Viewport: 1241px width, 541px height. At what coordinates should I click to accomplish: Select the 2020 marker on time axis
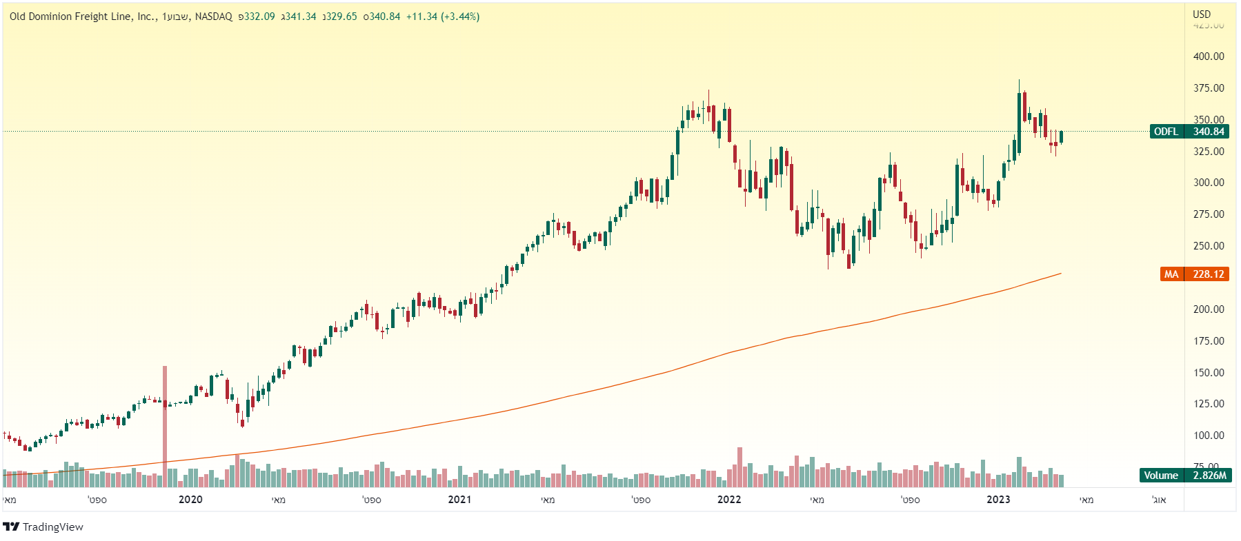[x=190, y=500]
